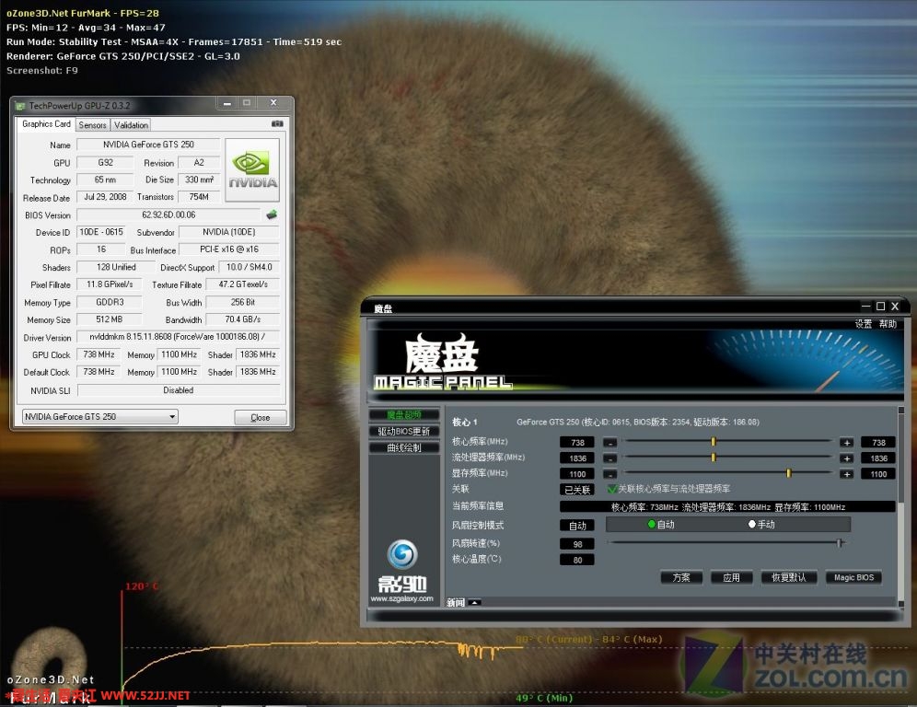The width and height of the screenshot is (917, 707).
Task: Decrease 显存频率 with its minus button
Action: coord(610,474)
